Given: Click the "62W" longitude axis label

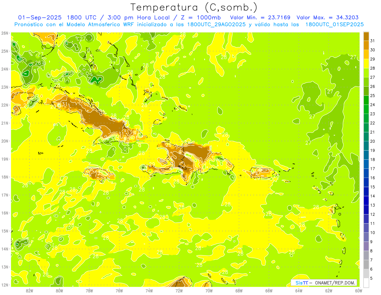Looking at the screenshot, I should pos(329,291).
